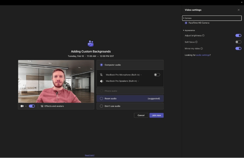Select FaceTime HD Camera radio button
This screenshot has width=244, height=158.
click(186, 23)
